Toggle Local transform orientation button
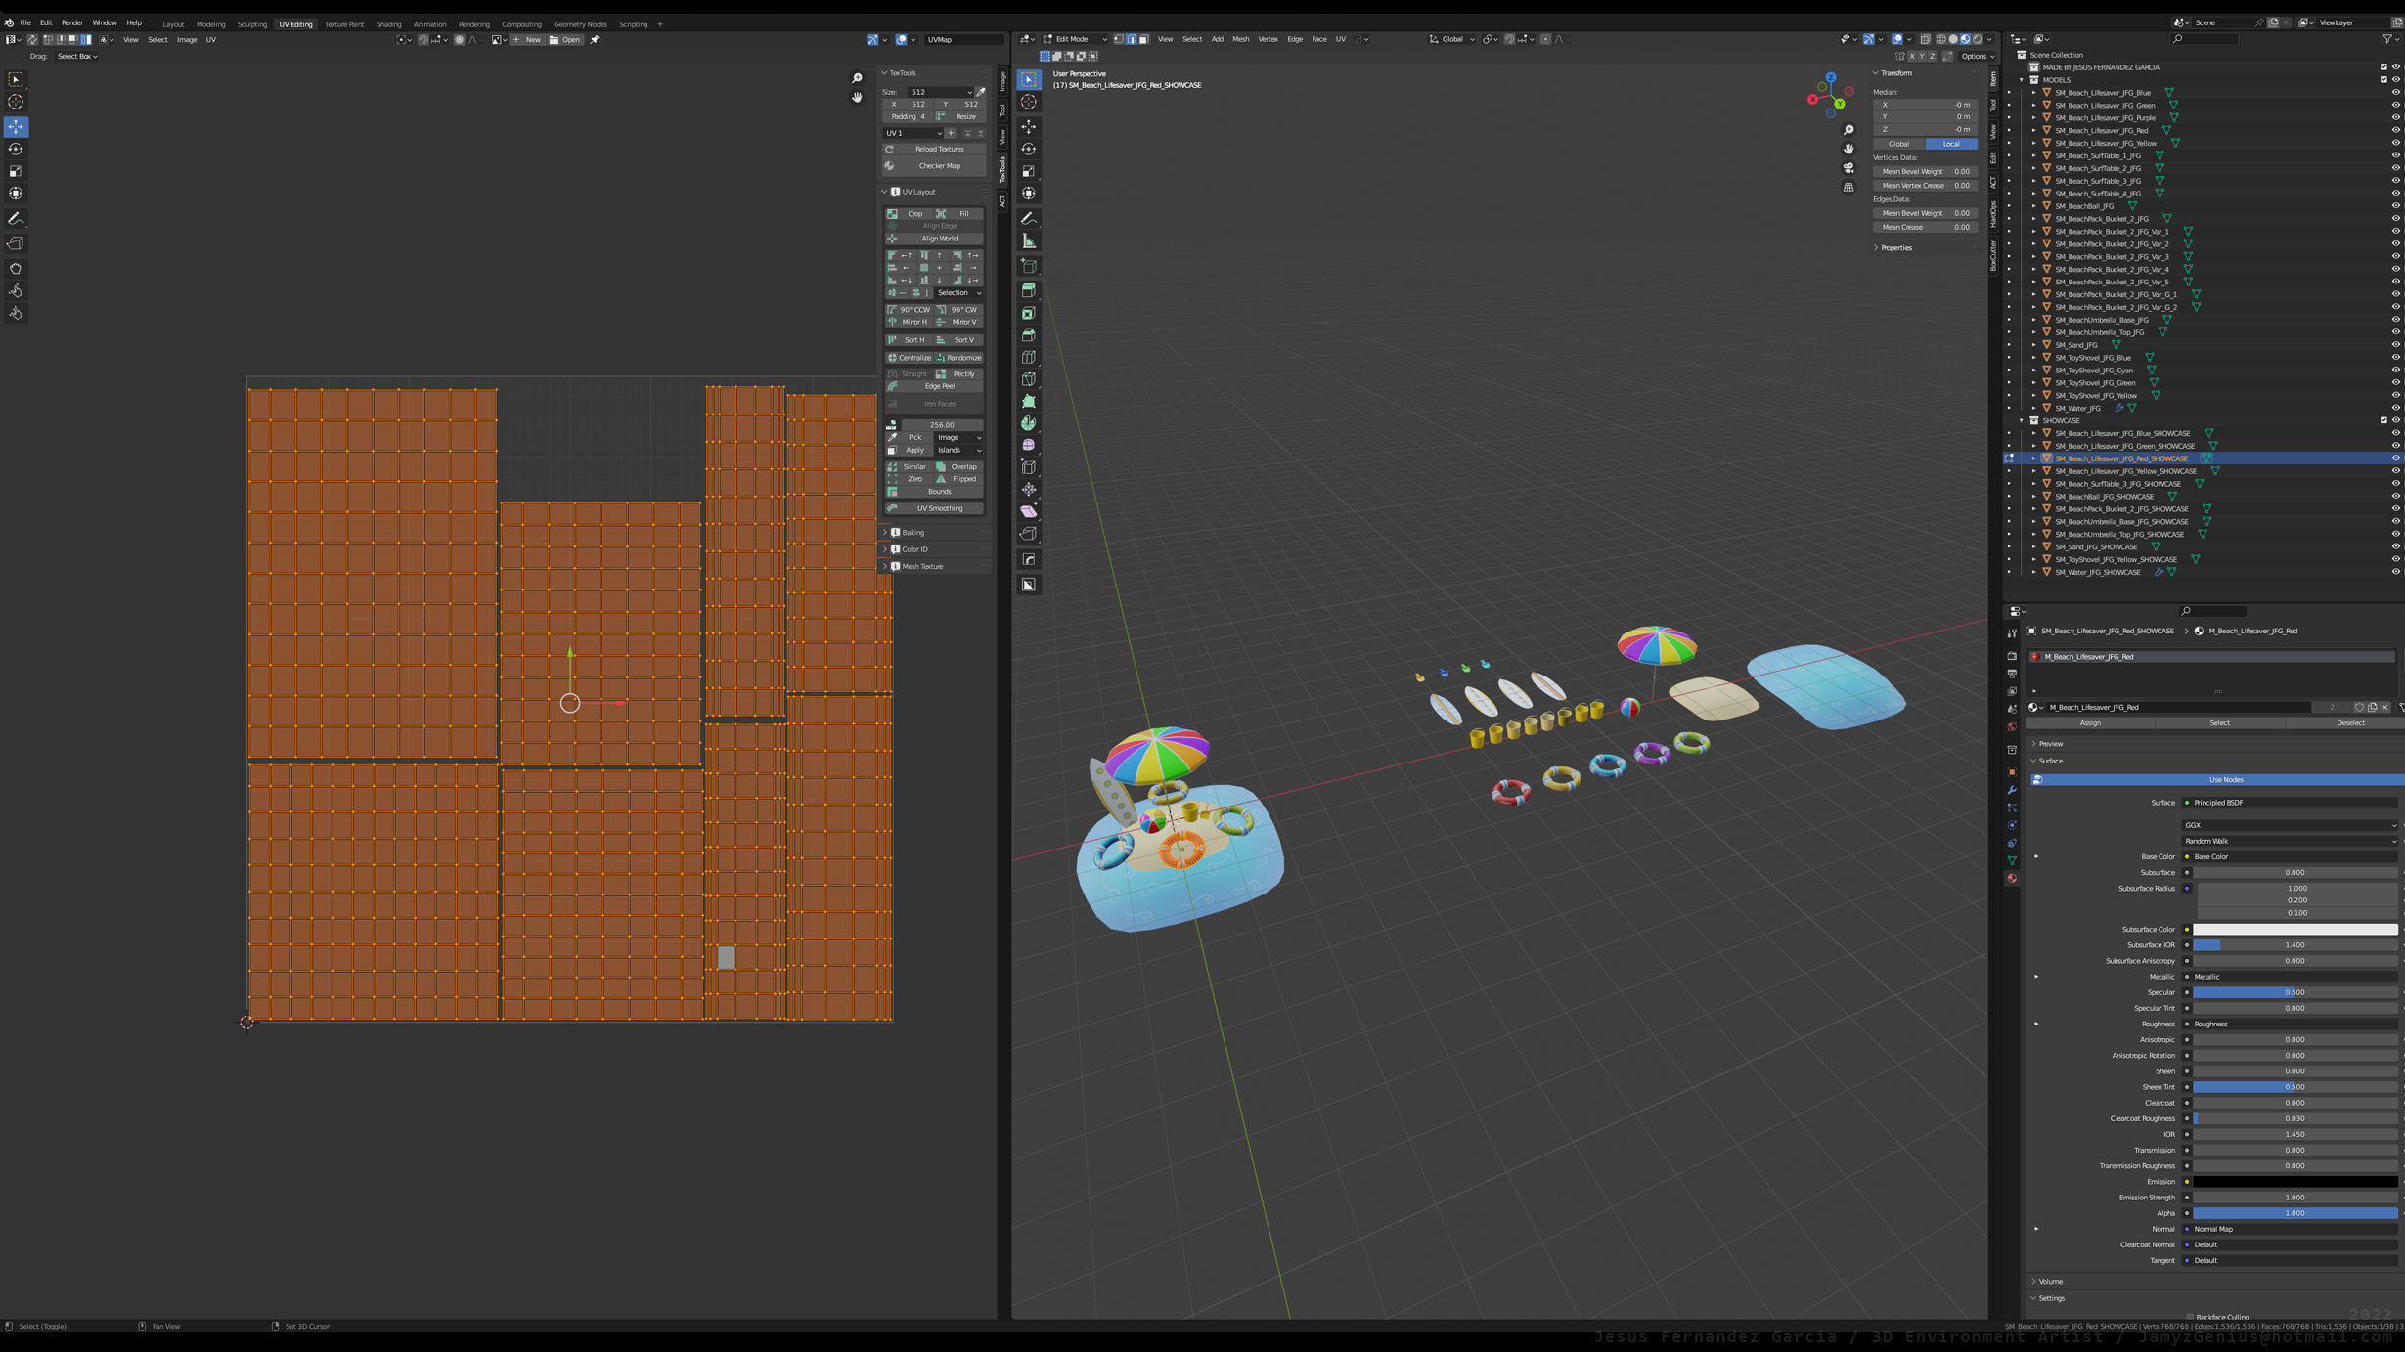Viewport: 2405px width, 1352px height. 1950,144
